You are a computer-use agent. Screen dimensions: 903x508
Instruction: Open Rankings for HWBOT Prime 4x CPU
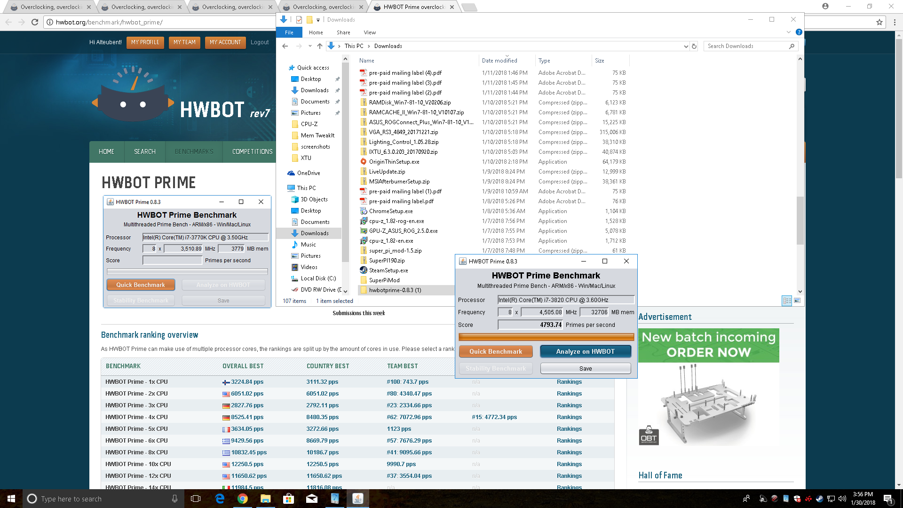569,417
